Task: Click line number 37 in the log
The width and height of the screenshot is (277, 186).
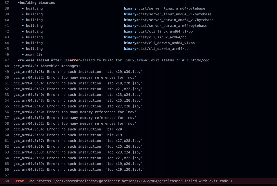Action: click(7, 3)
